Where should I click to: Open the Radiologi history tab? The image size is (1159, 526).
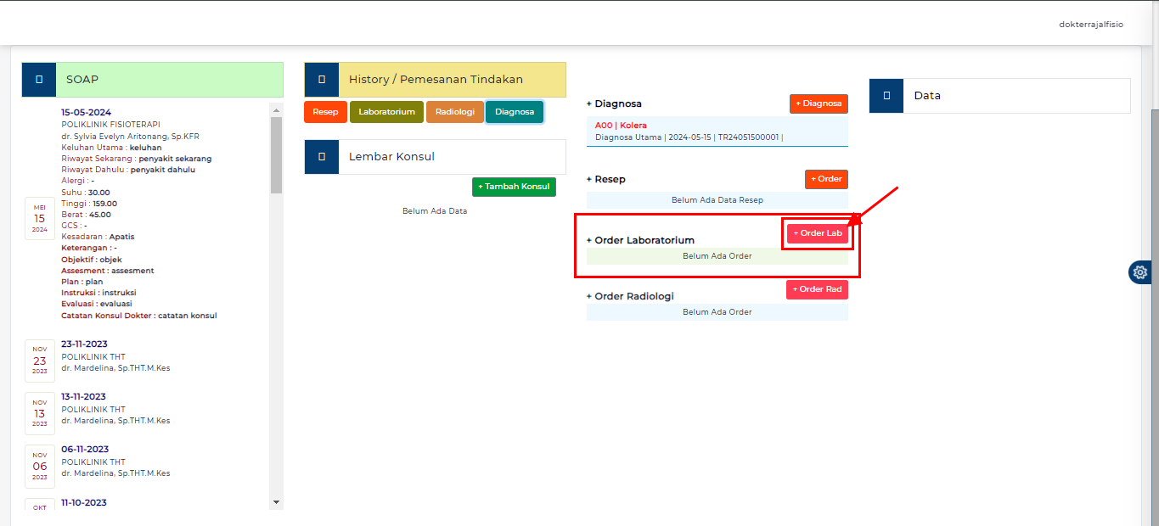click(455, 112)
